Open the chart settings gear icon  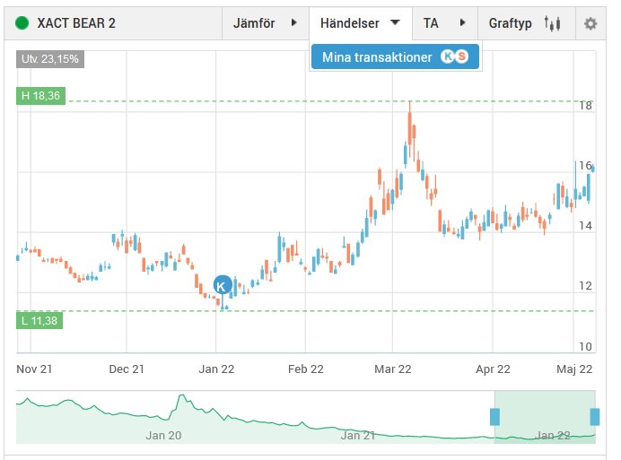590,23
